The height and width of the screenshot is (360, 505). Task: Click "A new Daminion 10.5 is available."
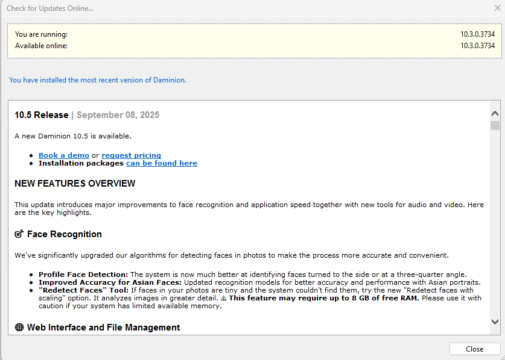73,136
